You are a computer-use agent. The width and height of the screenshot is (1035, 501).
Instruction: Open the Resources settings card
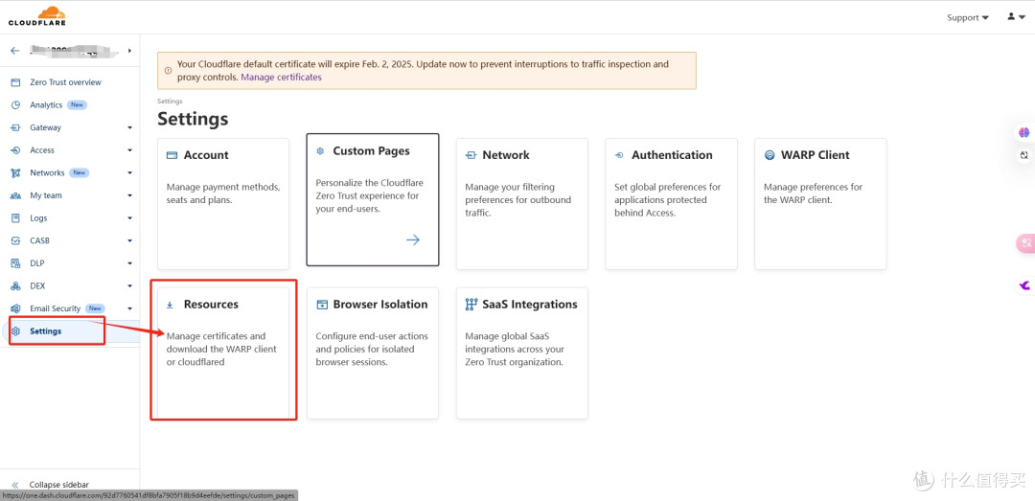pyautogui.click(x=223, y=353)
